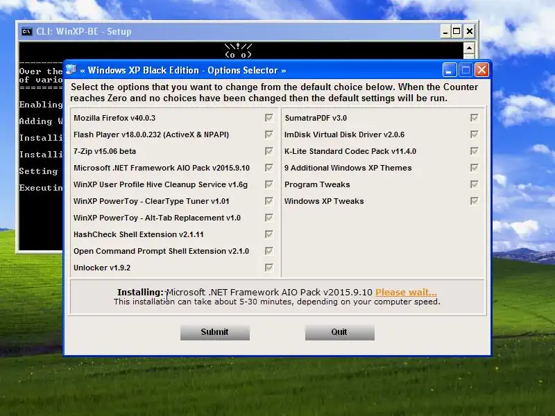
Task: Click HashCheck Shell Extension v2.1.11 label
Action: pos(138,234)
